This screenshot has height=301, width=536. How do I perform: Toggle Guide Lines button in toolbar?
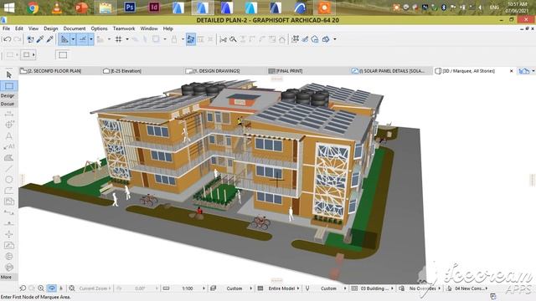(x=64, y=39)
